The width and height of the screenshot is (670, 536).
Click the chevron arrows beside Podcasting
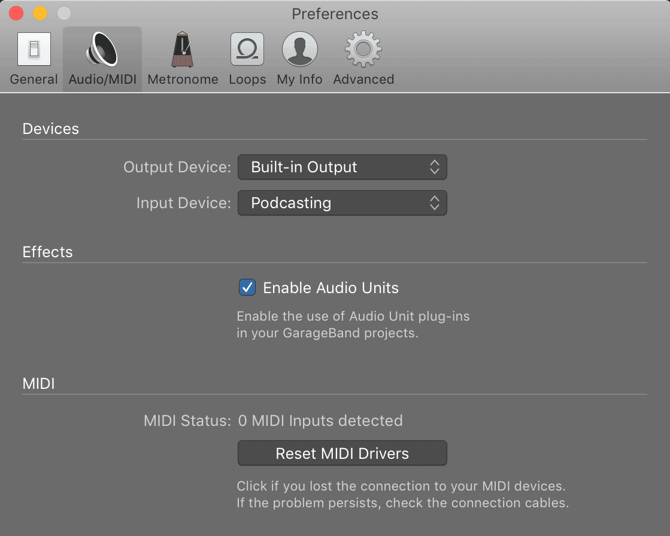pyautogui.click(x=435, y=203)
